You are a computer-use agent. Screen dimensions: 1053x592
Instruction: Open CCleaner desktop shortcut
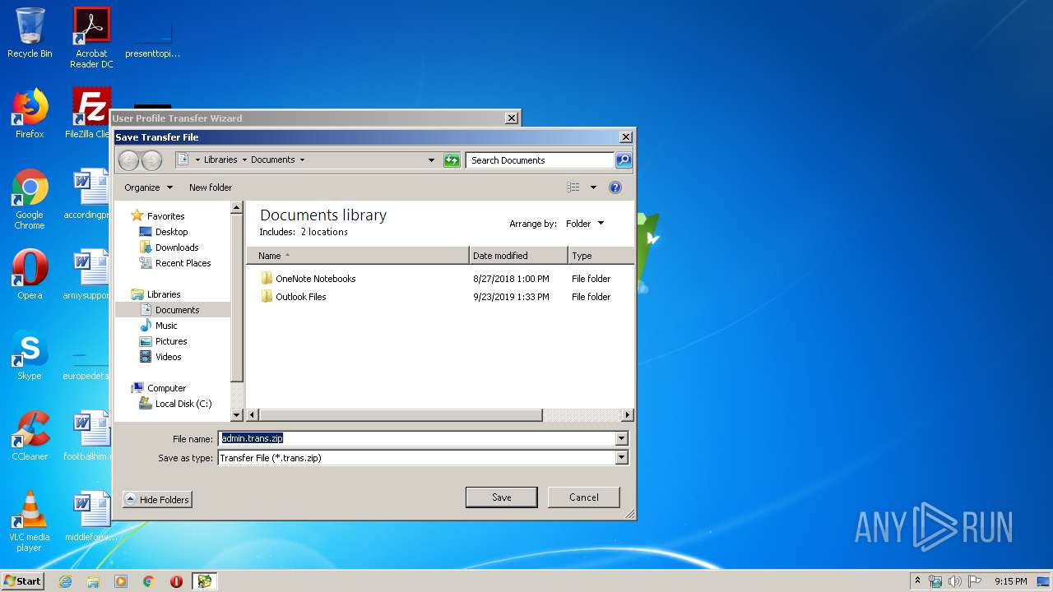pyautogui.click(x=30, y=436)
